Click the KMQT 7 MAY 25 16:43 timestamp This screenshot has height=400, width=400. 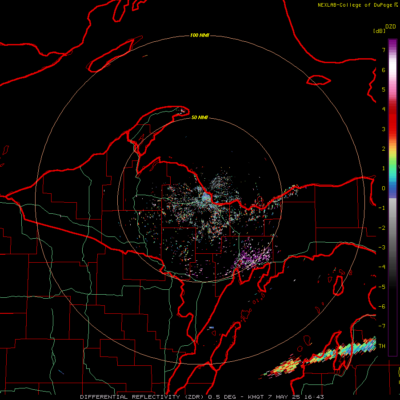[286, 397]
